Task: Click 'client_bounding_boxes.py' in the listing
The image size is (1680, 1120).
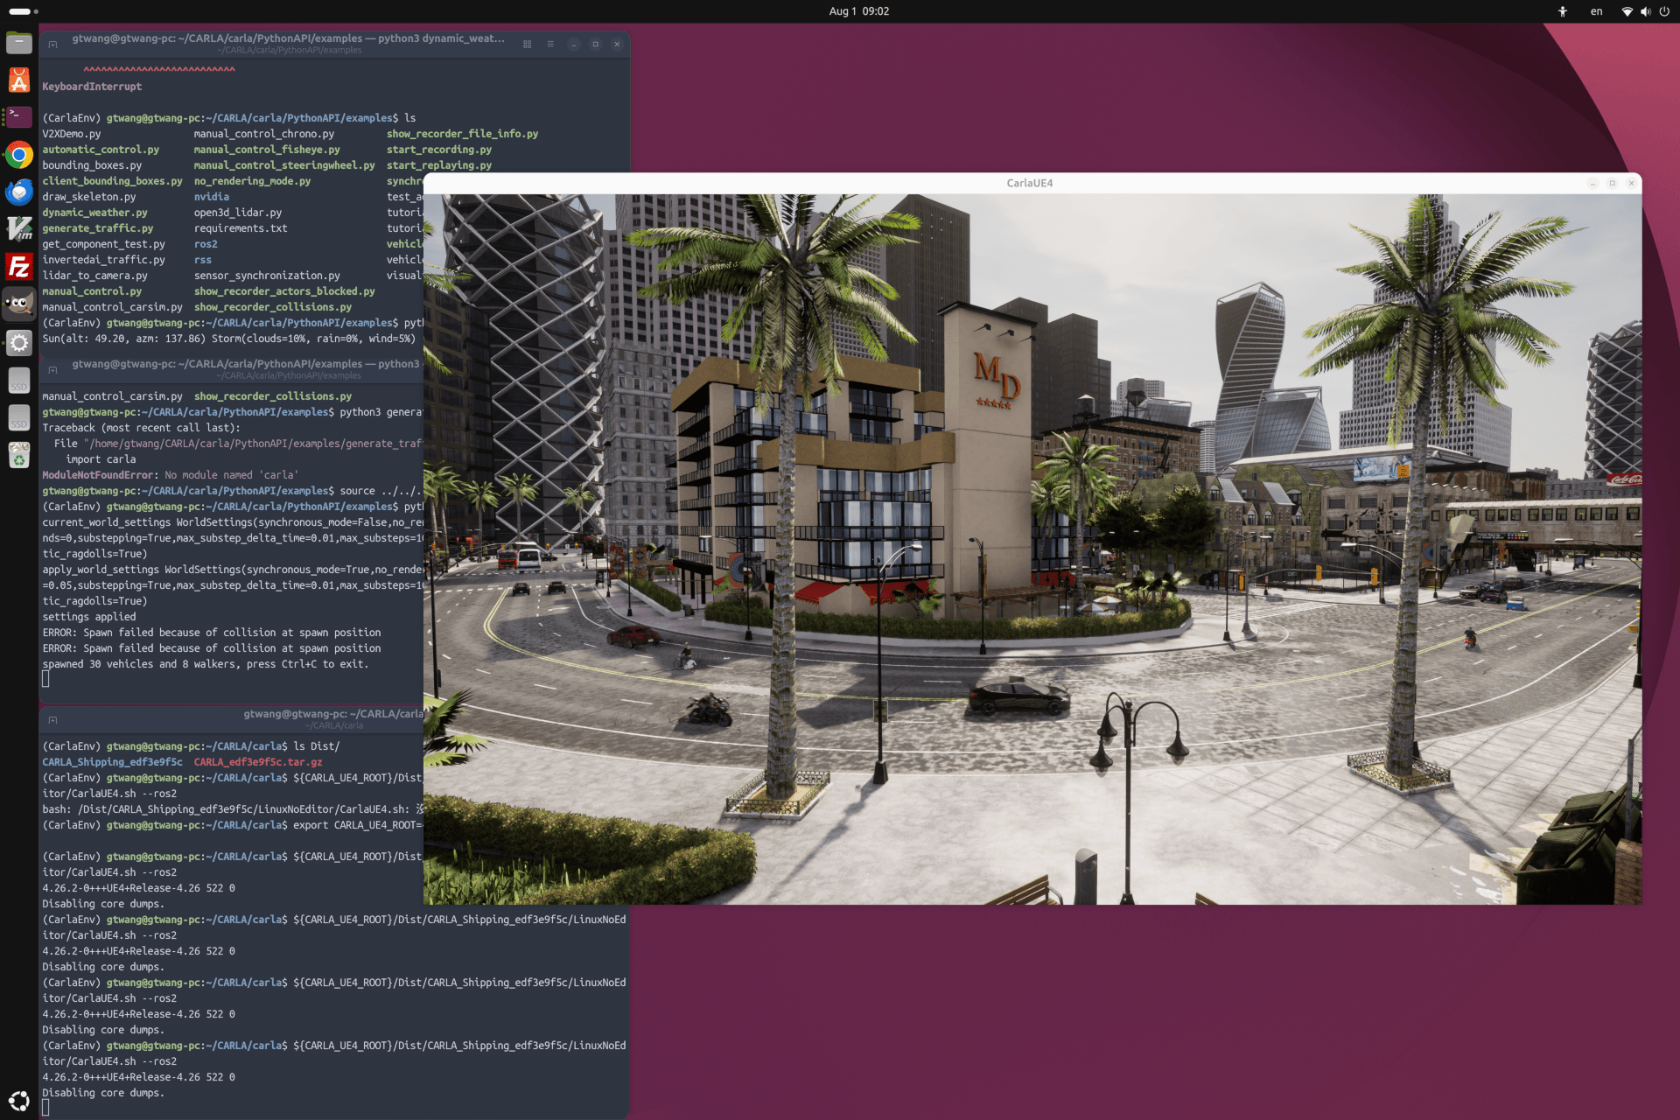Action: 112,181
